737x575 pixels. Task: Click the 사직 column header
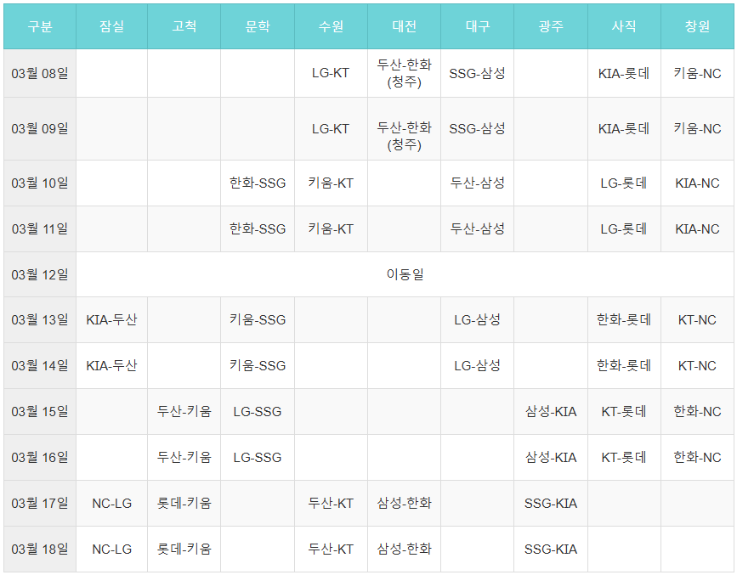(624, 26)
